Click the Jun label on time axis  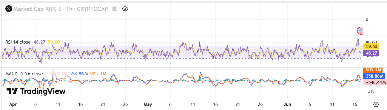click(287, 104)
